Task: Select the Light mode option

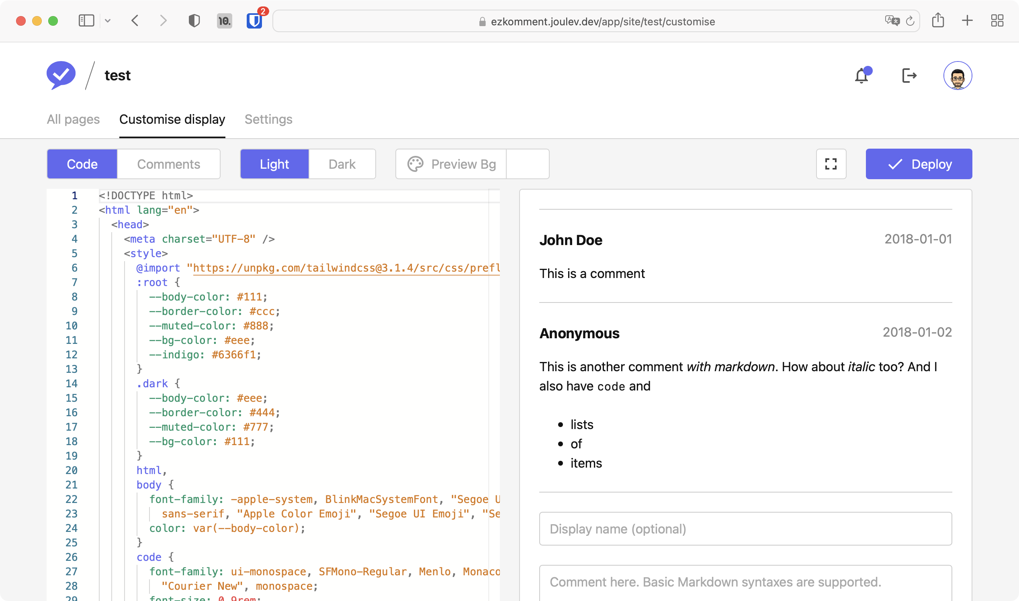Action: click(x=274, y=164)
